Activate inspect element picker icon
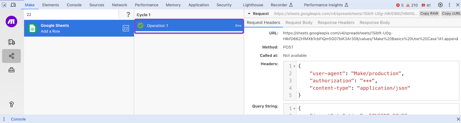Image resolution: width=461 pixels, height=123 pixels. coord(4,5)
